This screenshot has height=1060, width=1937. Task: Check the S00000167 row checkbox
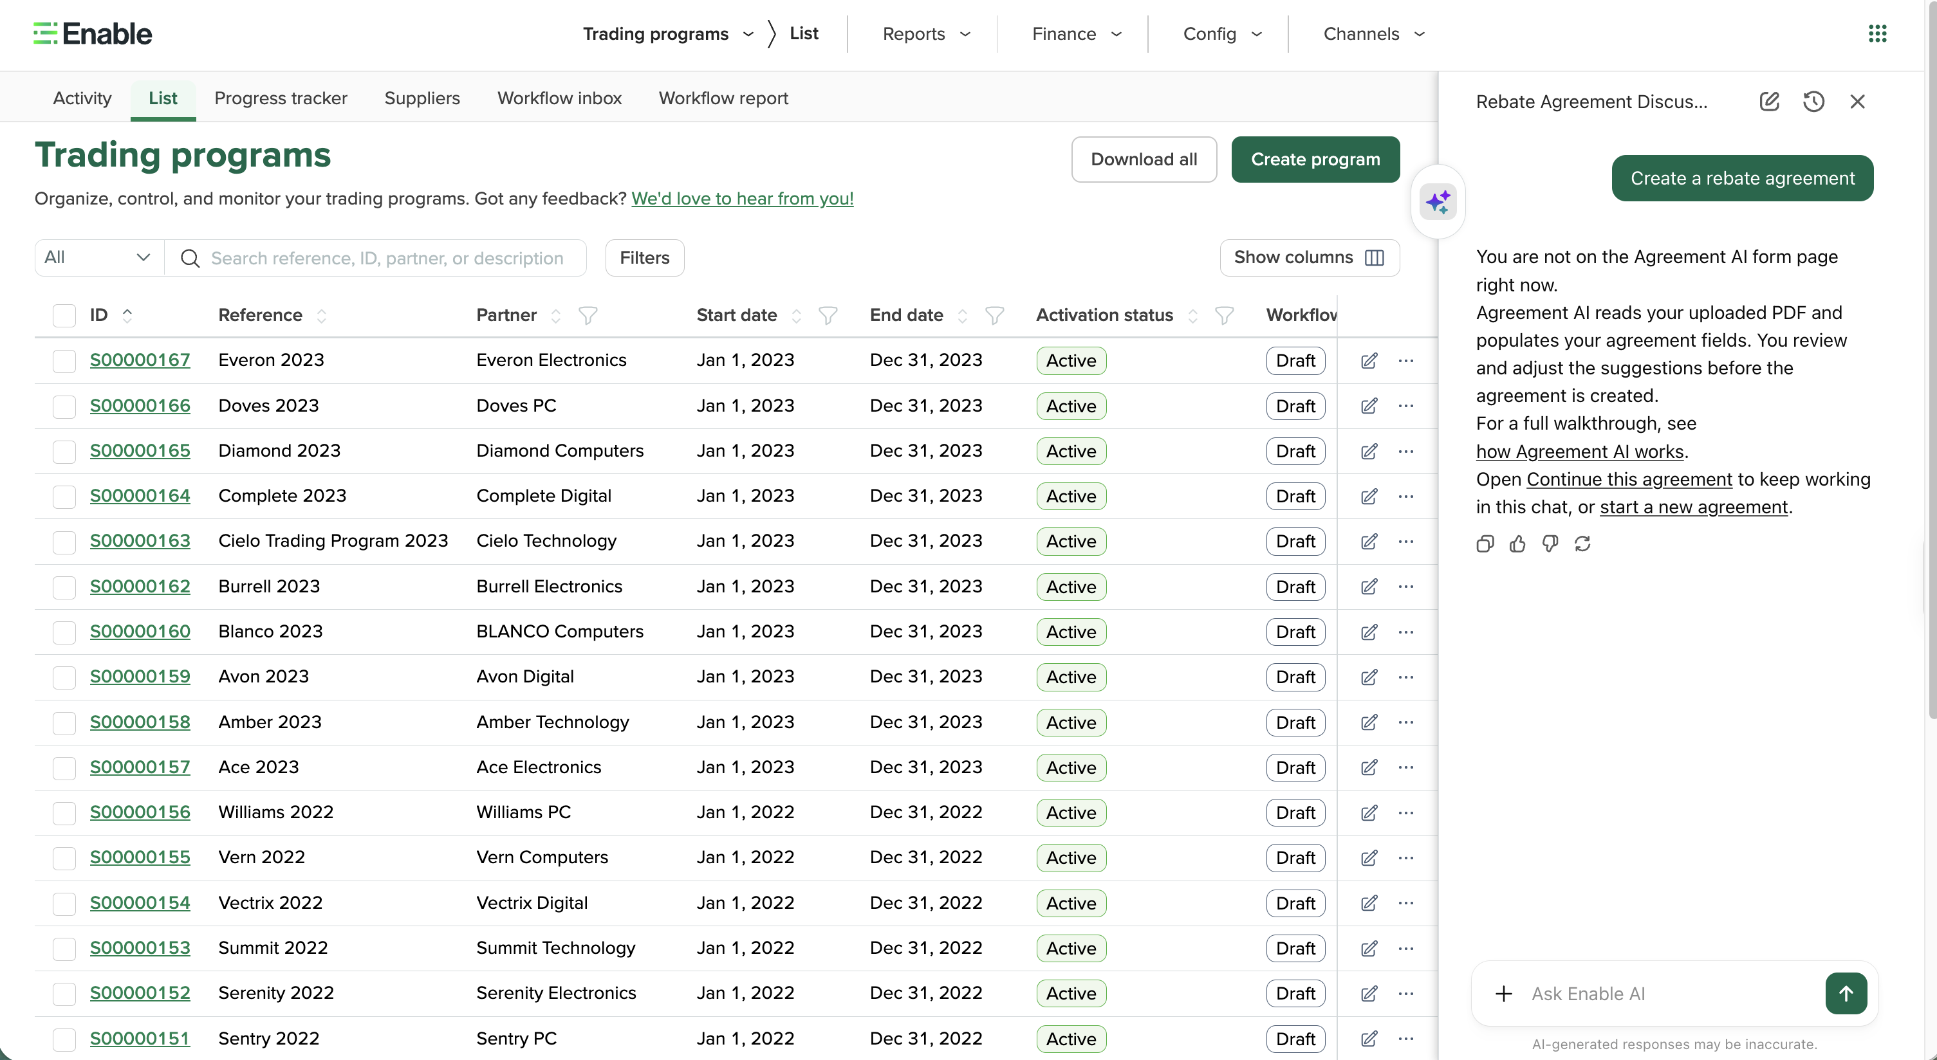[64, 360]
